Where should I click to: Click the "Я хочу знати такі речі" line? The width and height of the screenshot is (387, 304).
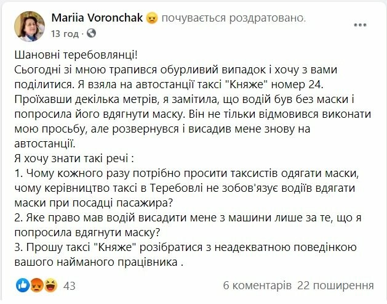point(74,158)
